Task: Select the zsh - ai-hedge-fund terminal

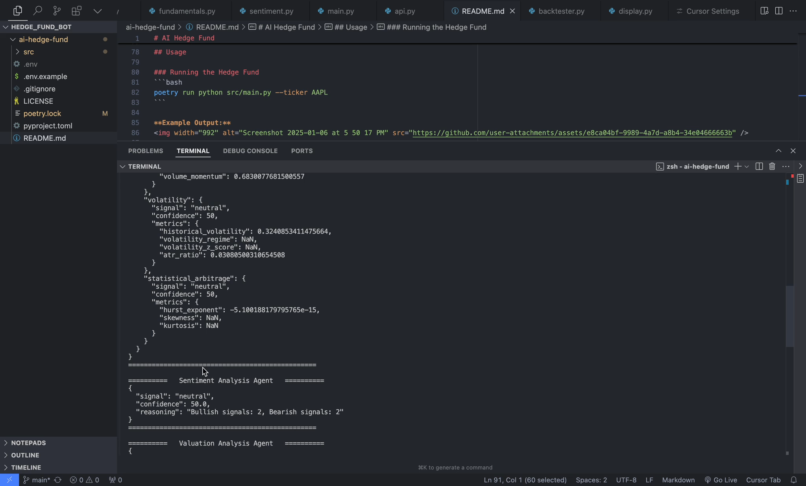Action: pyautogui.click(x=693, y=167)
